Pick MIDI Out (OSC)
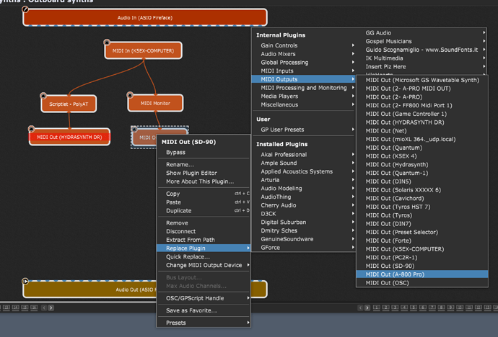Viewport: 498px width, 337px height. tap(422, 283)
